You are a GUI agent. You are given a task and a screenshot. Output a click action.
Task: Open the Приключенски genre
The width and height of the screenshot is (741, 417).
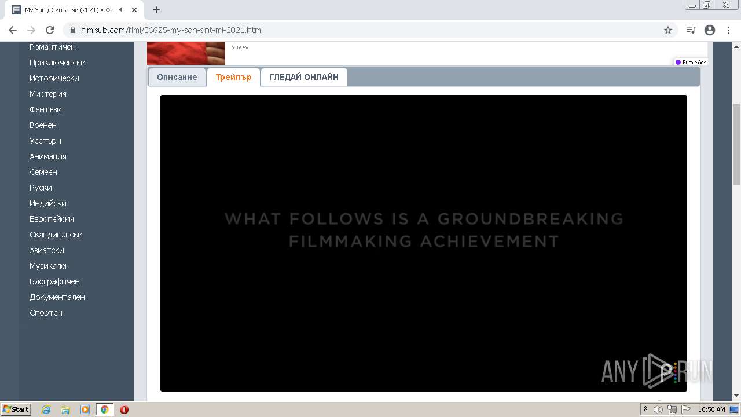57,63
